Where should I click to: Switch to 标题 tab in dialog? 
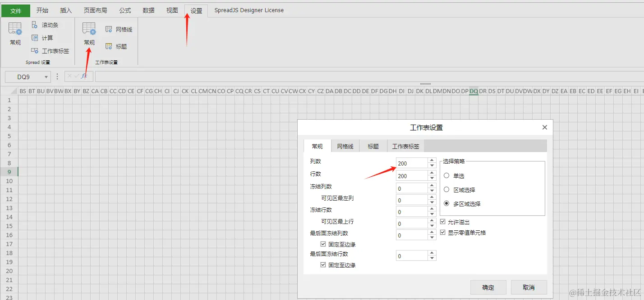click(373, 146)
